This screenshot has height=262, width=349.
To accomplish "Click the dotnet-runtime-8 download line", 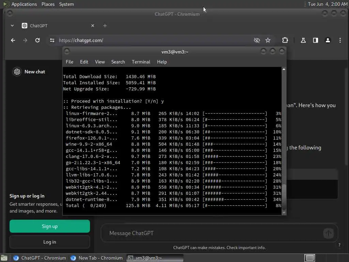I will click(x=173, y=199).
